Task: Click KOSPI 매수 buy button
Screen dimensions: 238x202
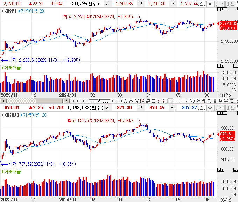Action: (219, 4)
